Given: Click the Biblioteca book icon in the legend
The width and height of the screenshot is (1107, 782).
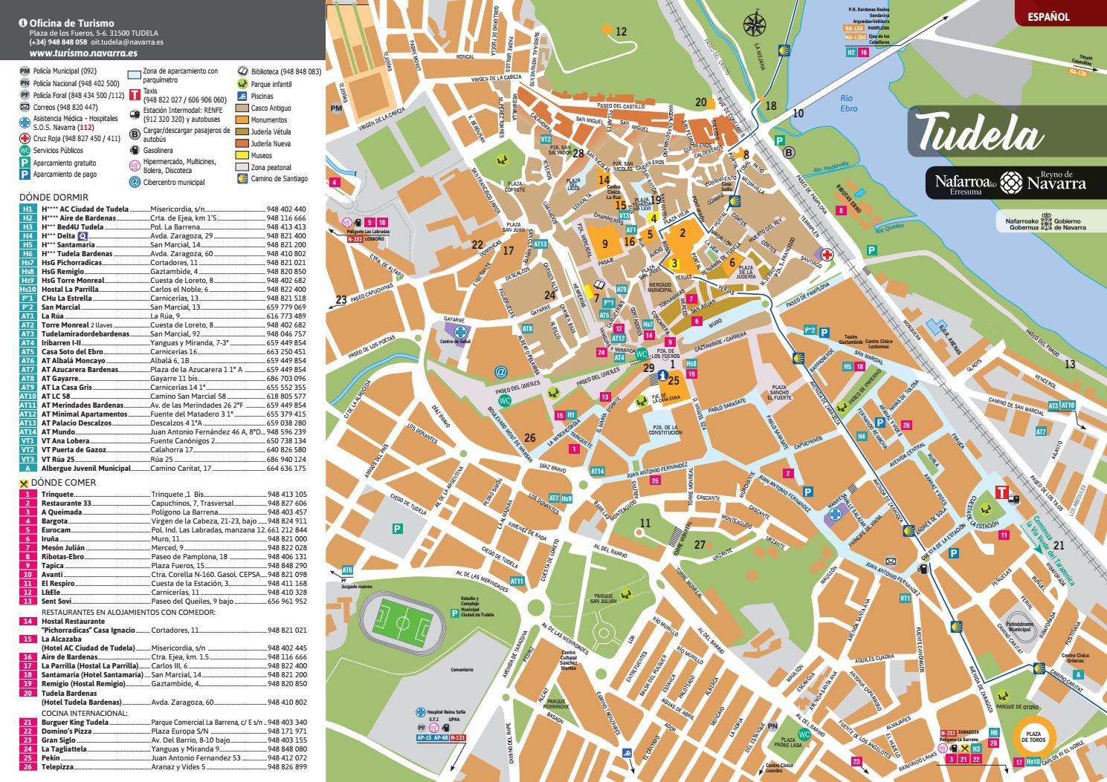Looking at the screenshot, I should click(242, 72).
